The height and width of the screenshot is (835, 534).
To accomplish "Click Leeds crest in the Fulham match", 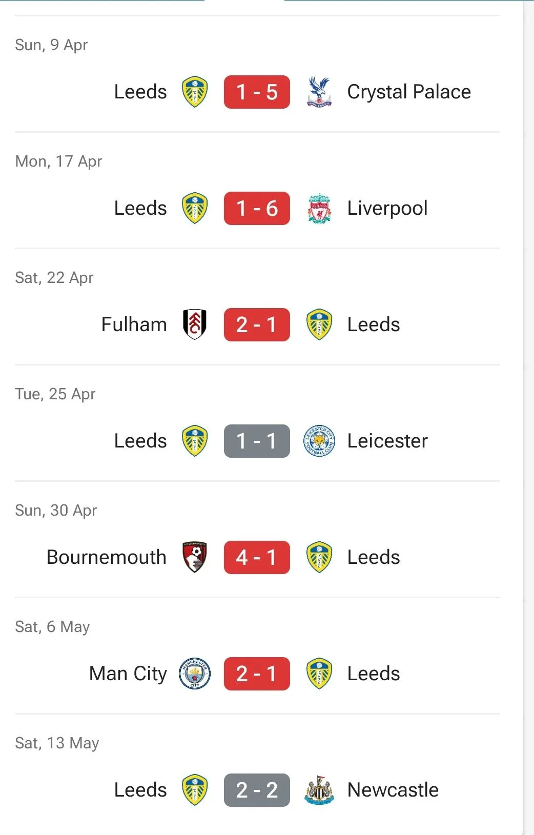I will point(319,324).
